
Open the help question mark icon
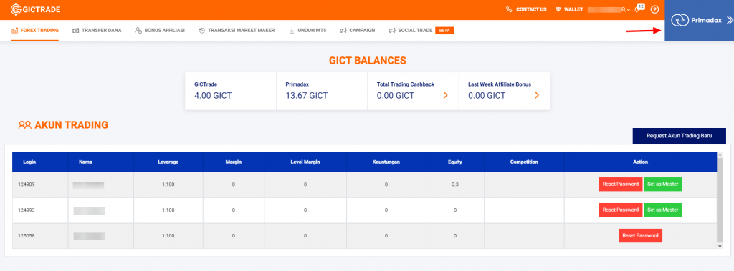655,9
